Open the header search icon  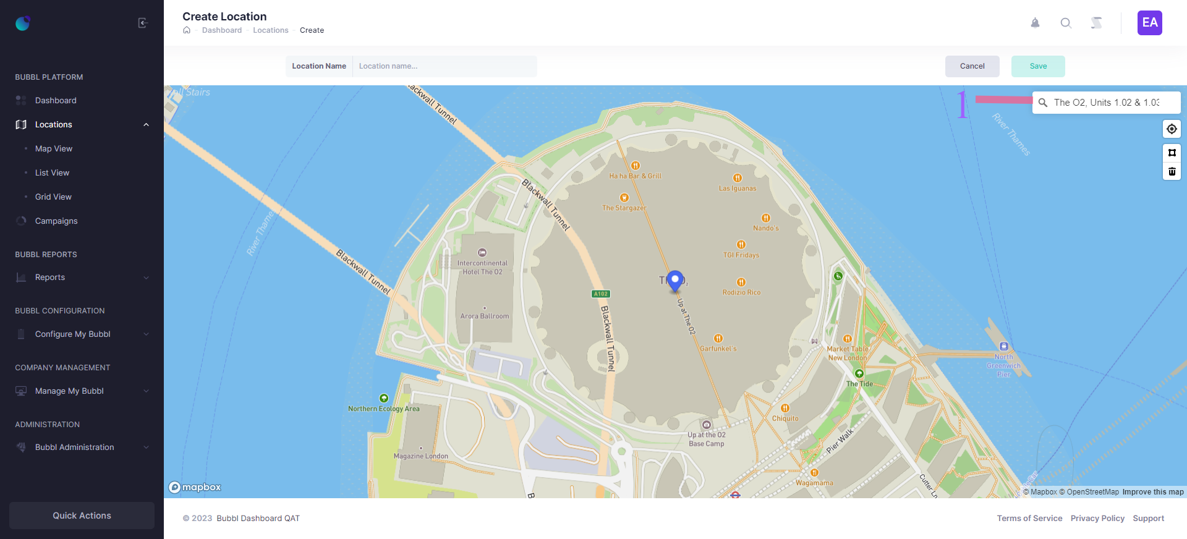1066,23
